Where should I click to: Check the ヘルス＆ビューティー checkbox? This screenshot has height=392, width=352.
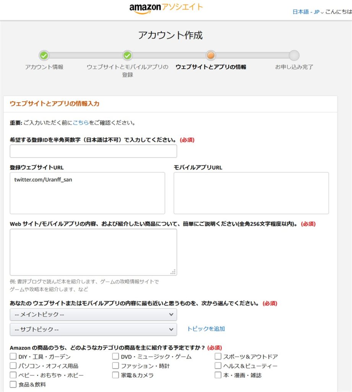click(x=218, y=366)
